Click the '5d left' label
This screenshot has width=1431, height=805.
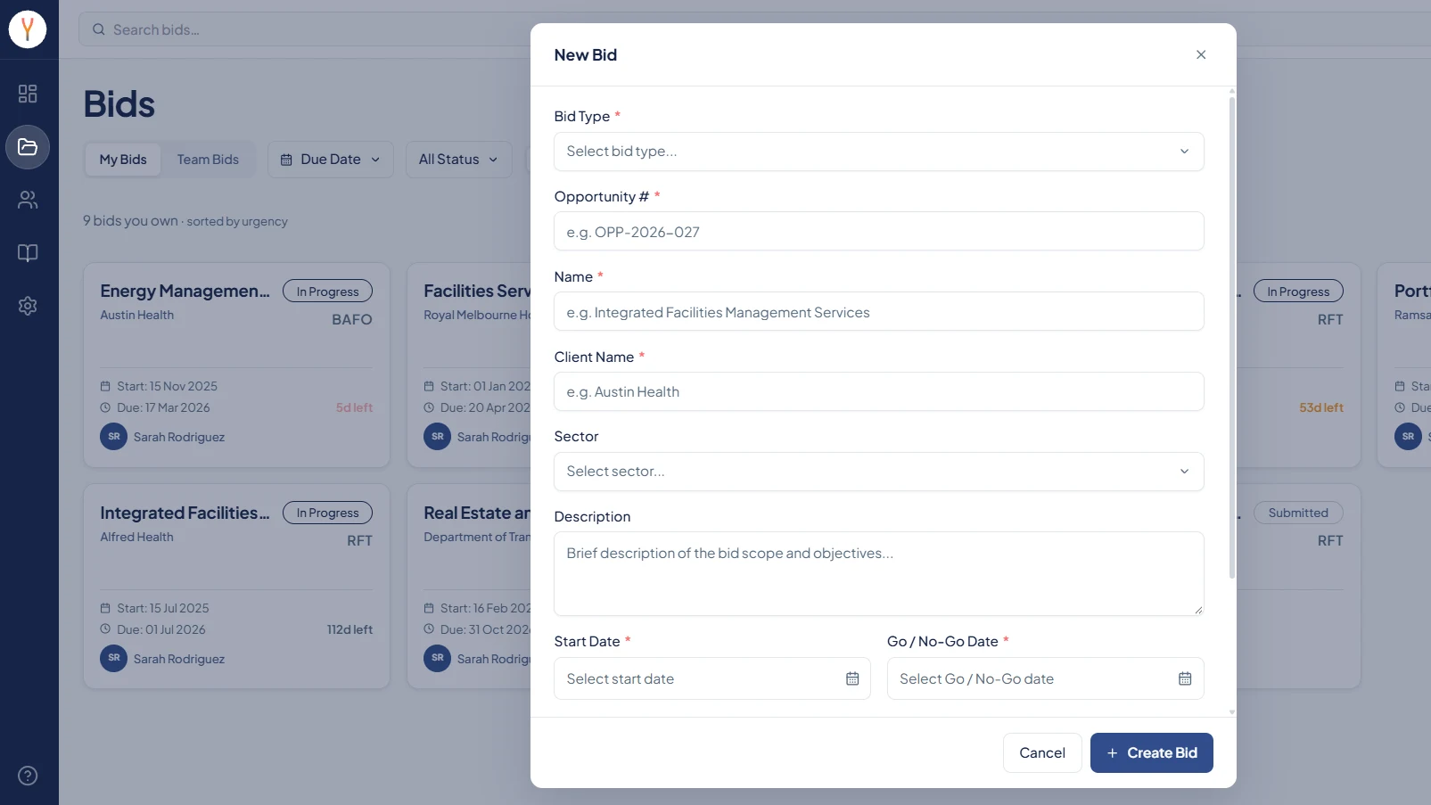(354, 407)
